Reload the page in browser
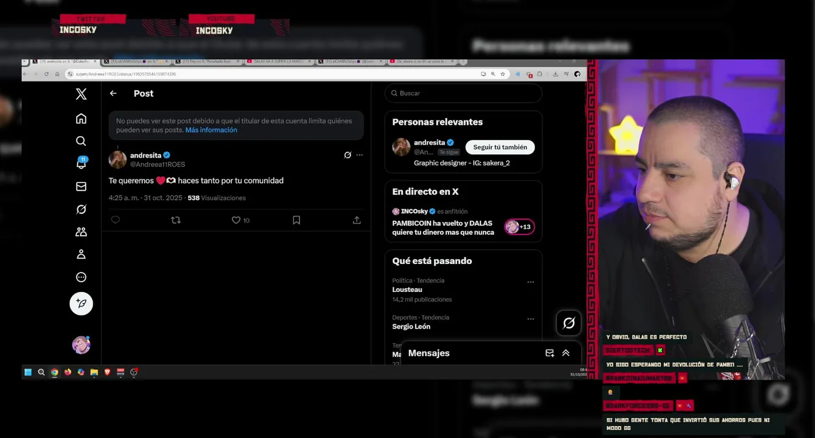Screen dimensions: 815x438 pyautogui.click(x=46, y=74)
